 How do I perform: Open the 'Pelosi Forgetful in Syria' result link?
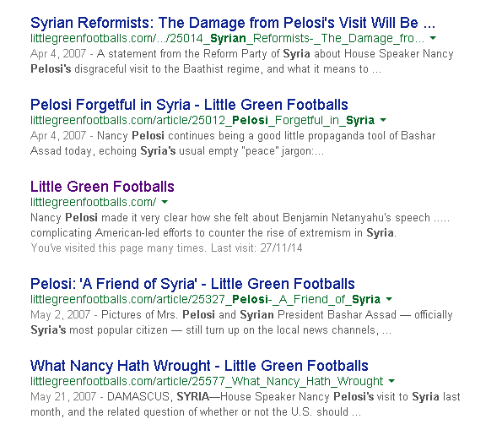click(189, 105)
